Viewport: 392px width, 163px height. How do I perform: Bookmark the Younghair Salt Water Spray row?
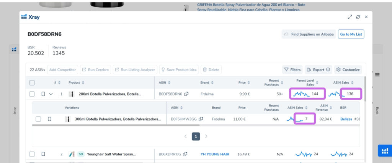click(x=43, y=154)
